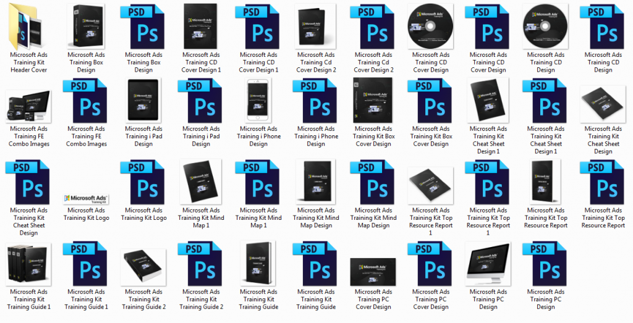Select the Training Kit Mind Map 1 image thumbnail
This screenshot has width=633, height=323.
pos(201,182)
